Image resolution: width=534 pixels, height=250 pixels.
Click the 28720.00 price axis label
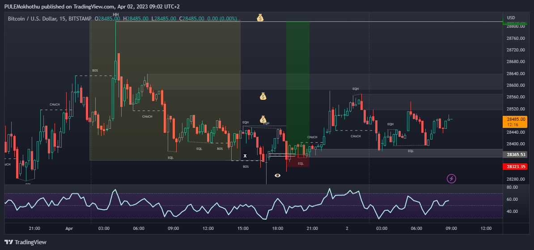[x=516, y=50]
